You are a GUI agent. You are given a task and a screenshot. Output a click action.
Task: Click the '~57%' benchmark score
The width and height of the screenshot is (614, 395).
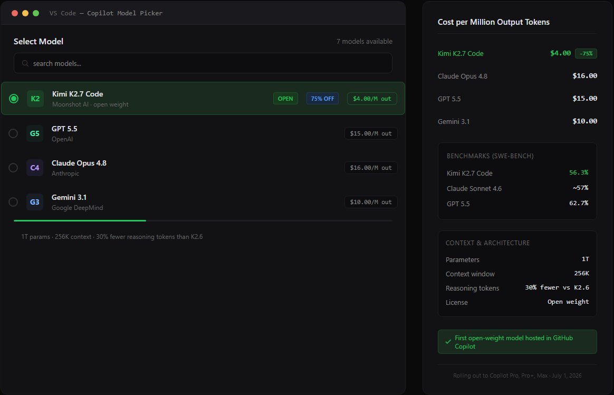click(x=581, y=188)
